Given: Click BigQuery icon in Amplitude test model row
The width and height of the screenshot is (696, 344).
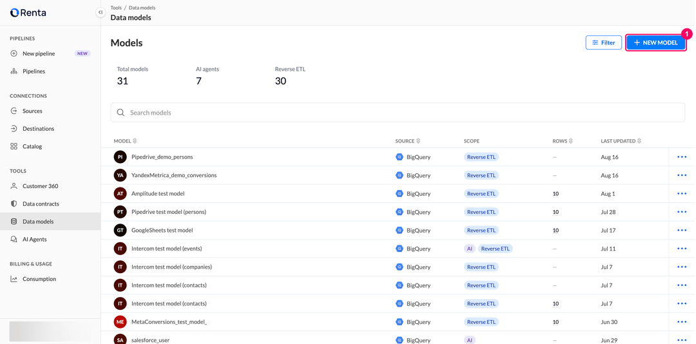Looking at the screenshot, I should pyautogui.click(x=400, y=193).
